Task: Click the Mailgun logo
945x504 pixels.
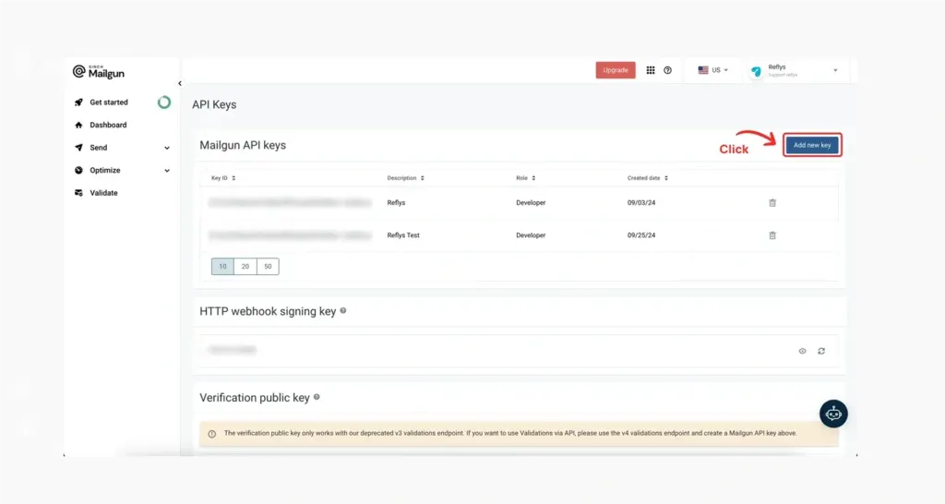Action: [x=99, y=72]
